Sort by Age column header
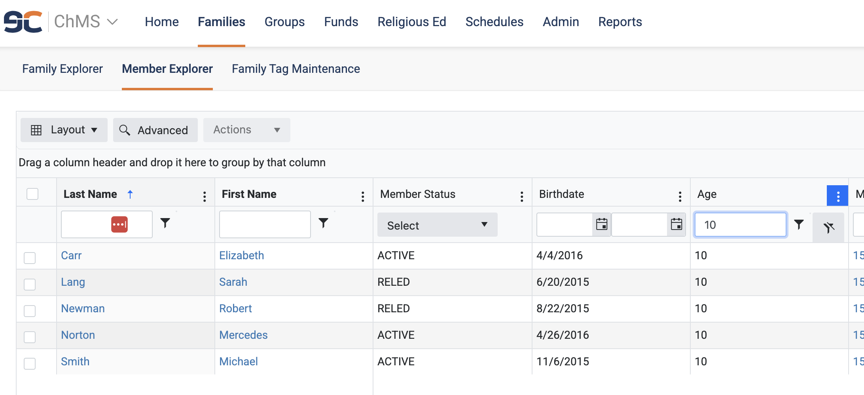Image resolution: width=864 pixels, height=395 pixels. click(707, 194)
